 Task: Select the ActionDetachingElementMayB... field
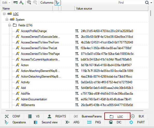click(41, 77)
